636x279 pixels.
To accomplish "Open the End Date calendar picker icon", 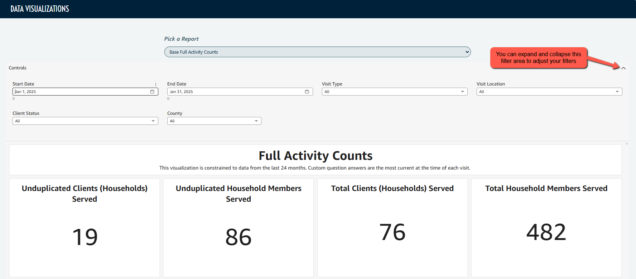I will click(307, 92).
